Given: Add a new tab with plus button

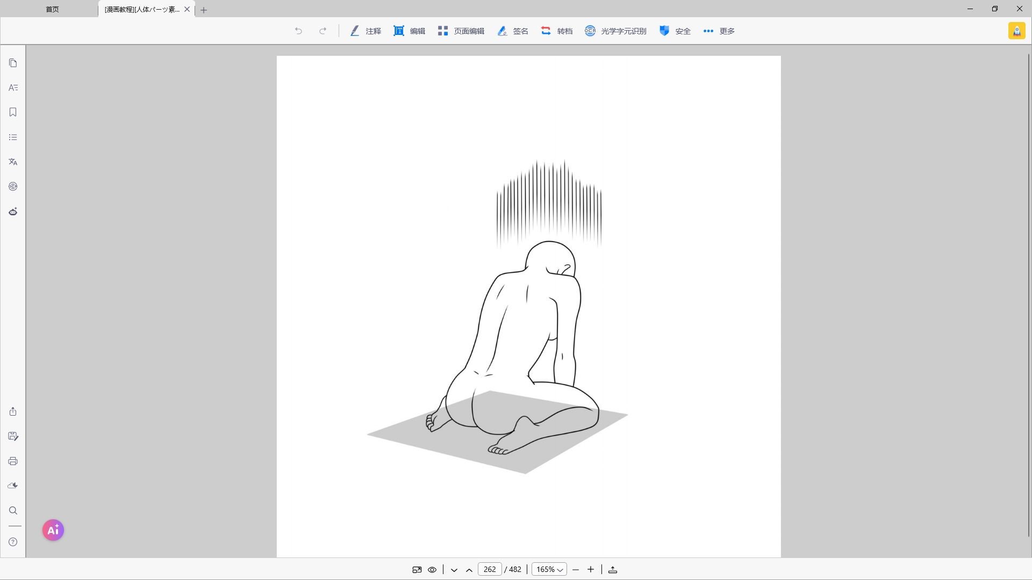Looking at the screenshot, I should pos(204,10).
